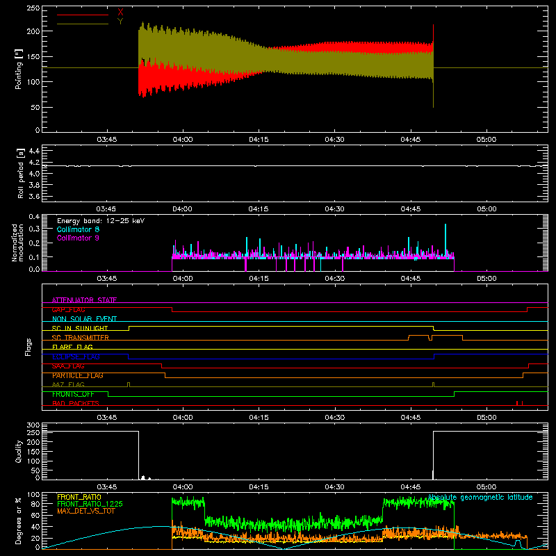Click the 0.3 tick on modulation axis

34,229
